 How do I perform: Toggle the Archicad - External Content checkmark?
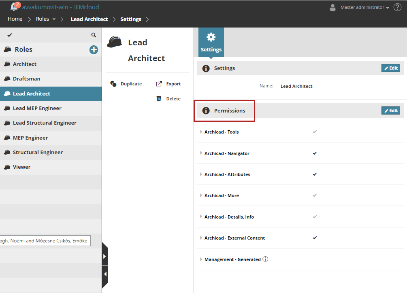coord(315,238)
